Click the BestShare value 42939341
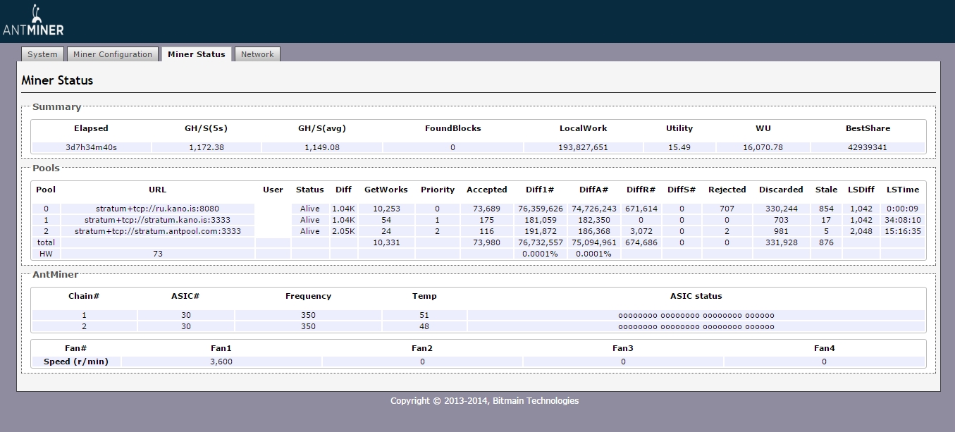955x432 pixels. [867, 147]
